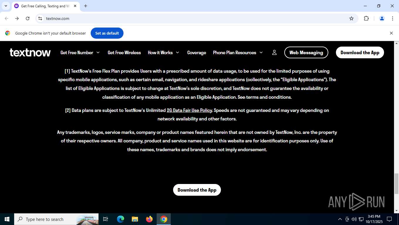Click the bottom Download the App button
This screenshot has width=399, height=225.
(197, 190)
